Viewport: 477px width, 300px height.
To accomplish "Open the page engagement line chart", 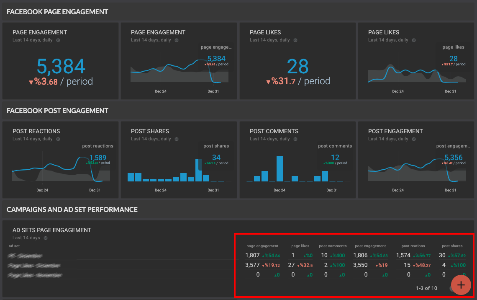I will pyautogui.click(x=180, y=71).
